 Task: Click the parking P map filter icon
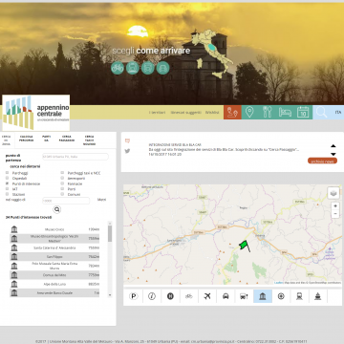[x=134, y=296]
